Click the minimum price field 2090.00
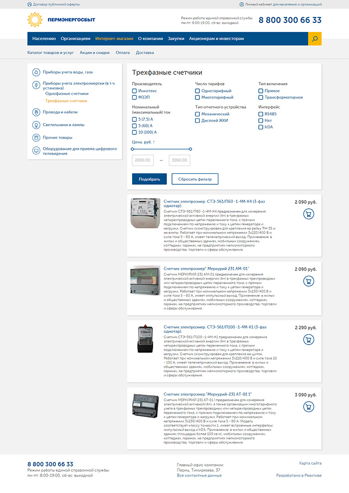This screenshot has width=349, height=493. pos(144,160)
